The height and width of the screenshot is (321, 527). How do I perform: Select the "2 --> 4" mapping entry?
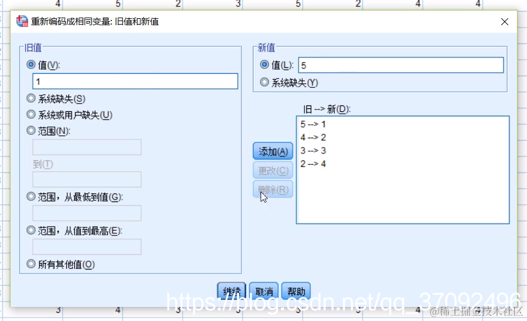pos(313,163)
